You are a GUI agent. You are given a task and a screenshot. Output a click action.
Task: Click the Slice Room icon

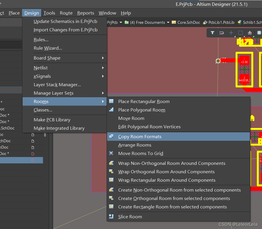click(111, 217)
